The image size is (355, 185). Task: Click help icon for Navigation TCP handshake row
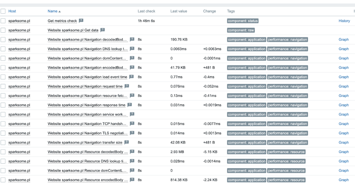pyautogui.click(x=132, y=124)
